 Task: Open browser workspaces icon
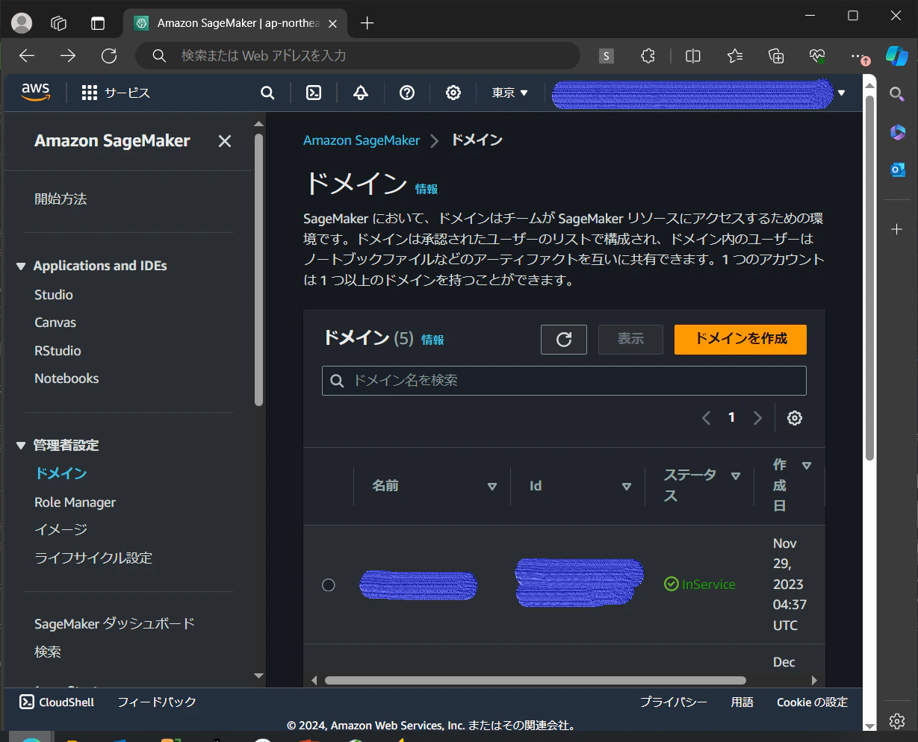tap(59, 23)
